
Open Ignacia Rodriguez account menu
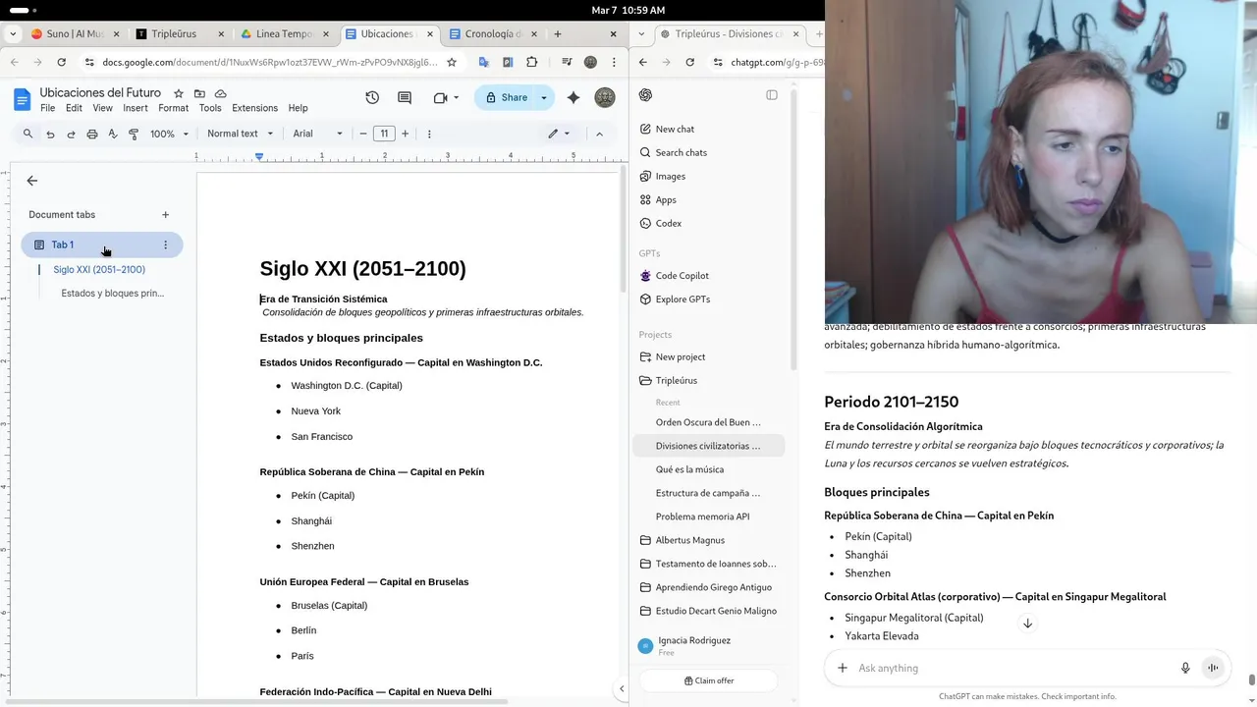coord(709,645)
